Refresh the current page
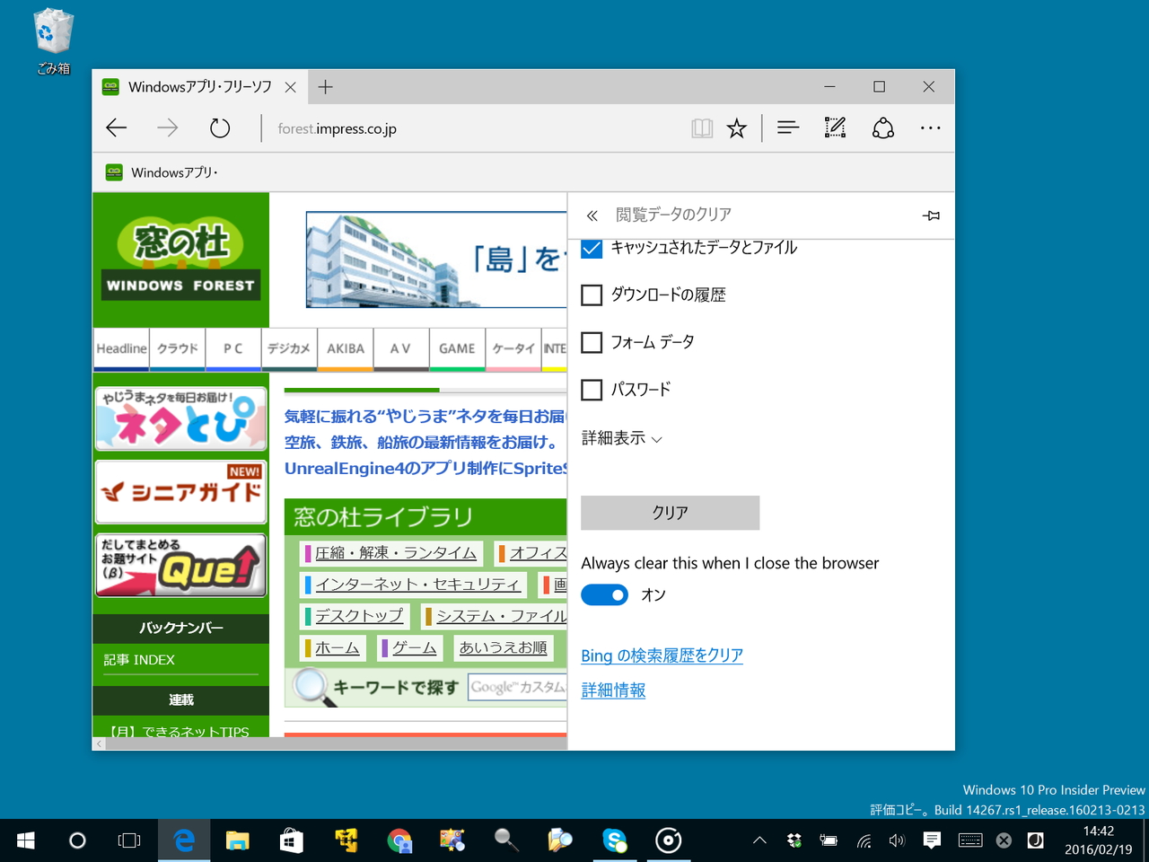This screenshot has width=1149, height=862. click(x=219, y=128)
